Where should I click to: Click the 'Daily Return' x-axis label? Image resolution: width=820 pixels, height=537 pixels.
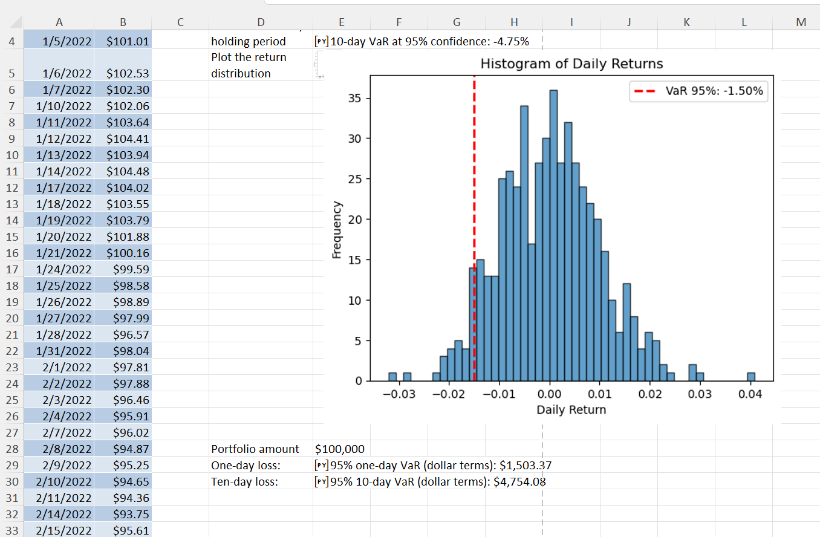(571, 410)
